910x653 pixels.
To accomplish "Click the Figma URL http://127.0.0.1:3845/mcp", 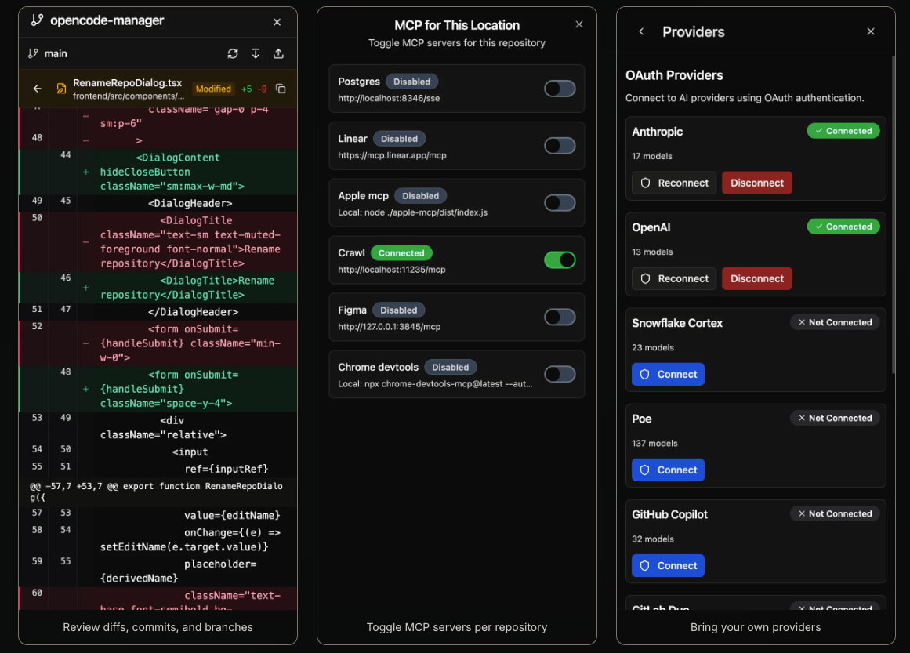I will 390,327.
